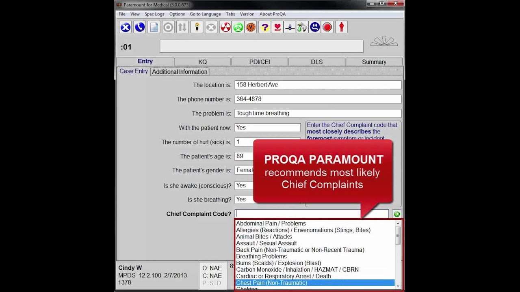
Task: Open the Is she awake dropdown
Action: (244, 185)
